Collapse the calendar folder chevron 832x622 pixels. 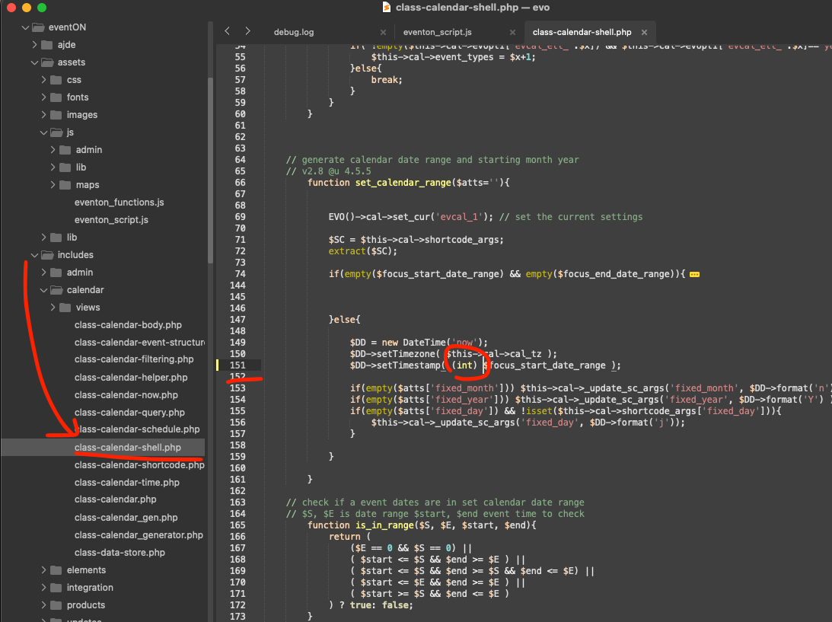point(43,290)
